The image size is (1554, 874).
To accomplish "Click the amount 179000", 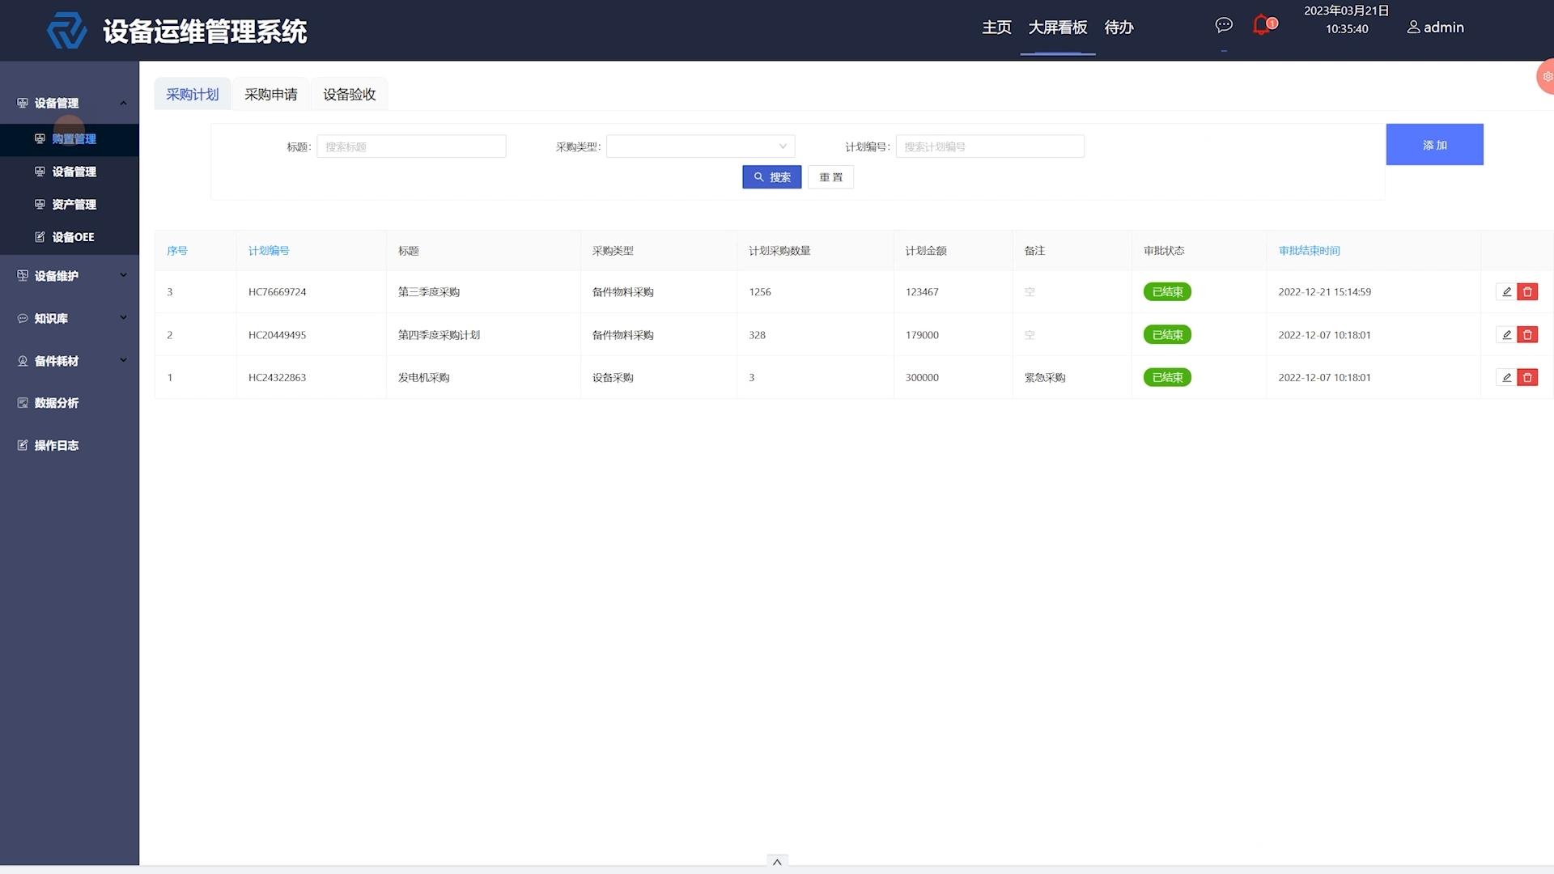I will [922, 335].
